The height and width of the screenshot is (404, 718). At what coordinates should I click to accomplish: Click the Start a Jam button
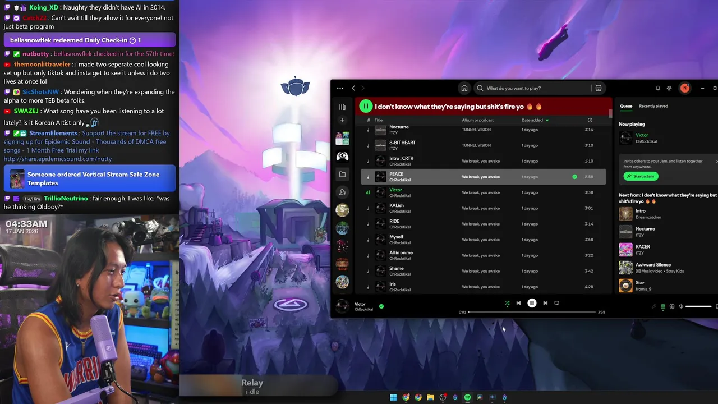[641, 176]
